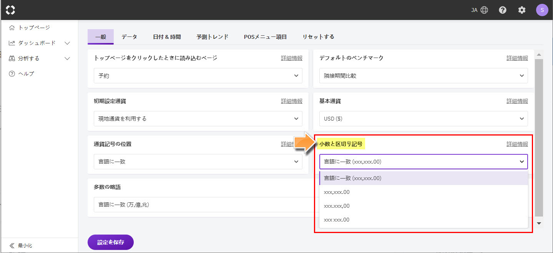Switch to the 日付 & 時間 tab
The height and width of the screenshot is (253, 553).
pos(167,37)
